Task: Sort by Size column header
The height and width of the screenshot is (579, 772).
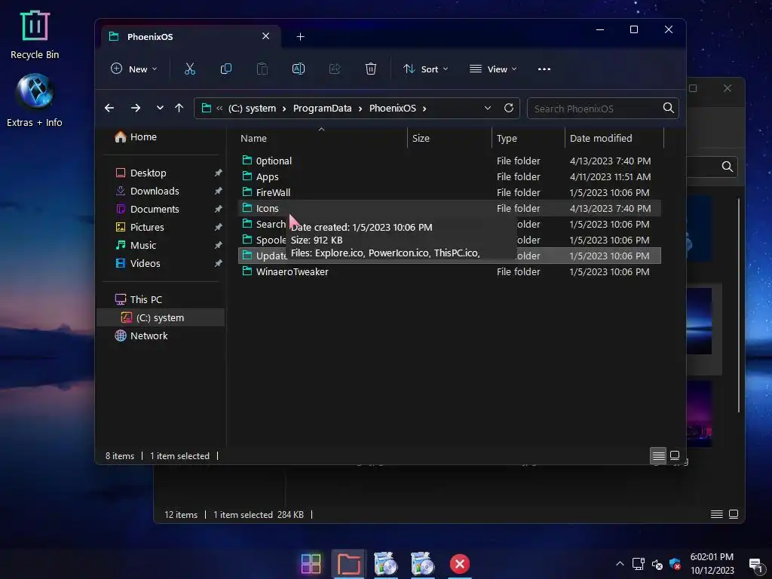Action: (449, 138)
